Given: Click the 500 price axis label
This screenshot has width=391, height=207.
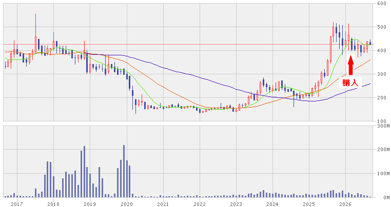Looking at the screenshot, I should [382, 27].
